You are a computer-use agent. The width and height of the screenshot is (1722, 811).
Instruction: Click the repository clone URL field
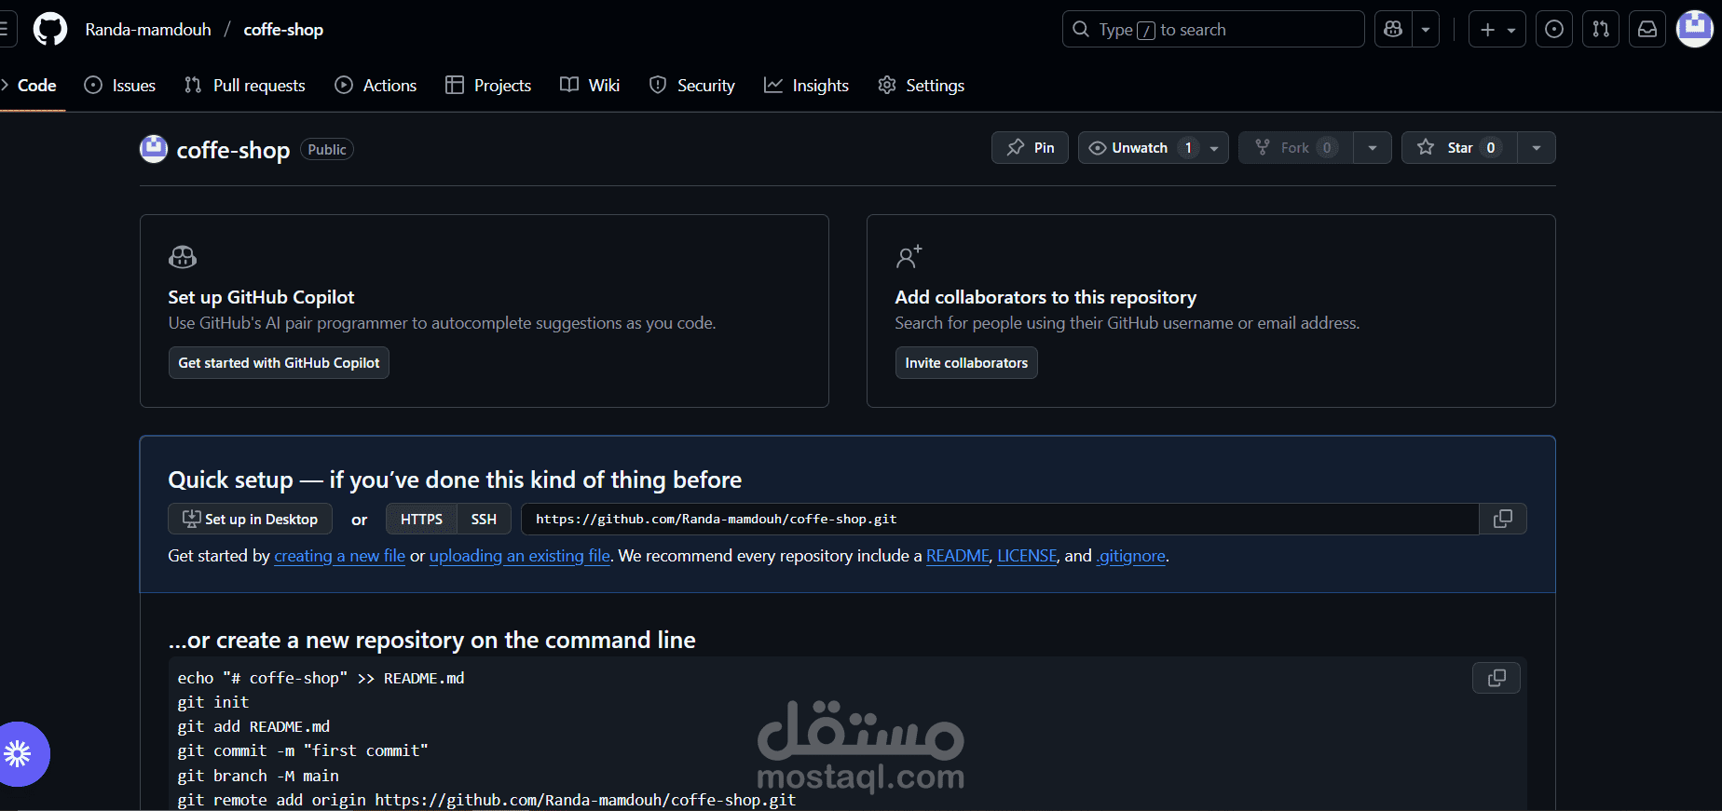coord(1000,520)
